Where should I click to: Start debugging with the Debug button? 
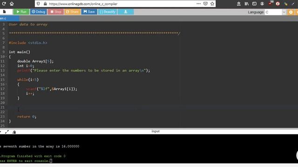38,12
